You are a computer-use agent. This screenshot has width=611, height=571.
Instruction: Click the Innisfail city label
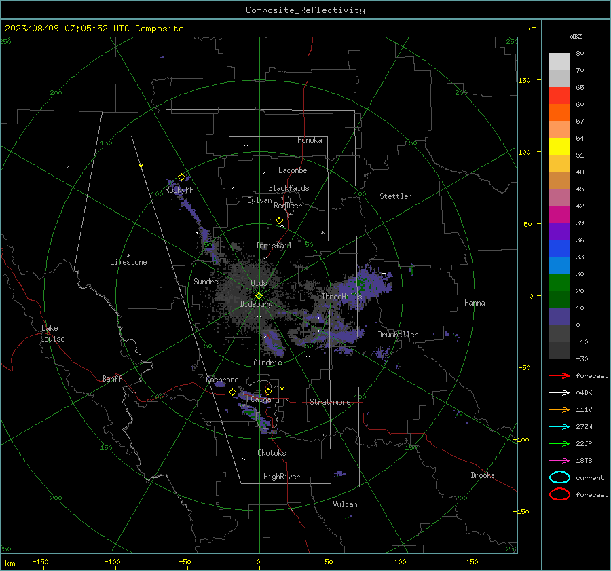tap(274, 246)
